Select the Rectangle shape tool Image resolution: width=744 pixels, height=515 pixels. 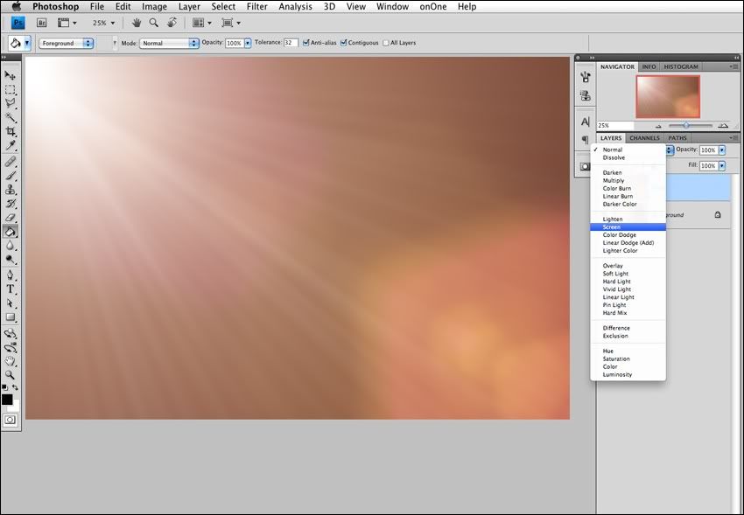(x=10, y=317)
